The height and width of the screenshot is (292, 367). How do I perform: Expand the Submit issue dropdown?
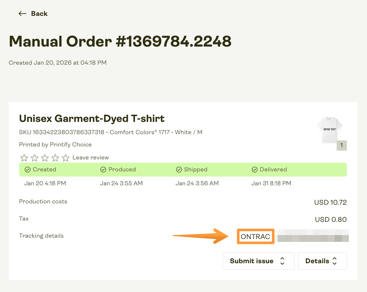point(259,261)
